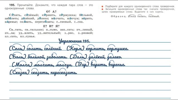Viewport: 178px width, 100px height.
Task: Select the handwritten word "(Молча)"
Action: 22,65
